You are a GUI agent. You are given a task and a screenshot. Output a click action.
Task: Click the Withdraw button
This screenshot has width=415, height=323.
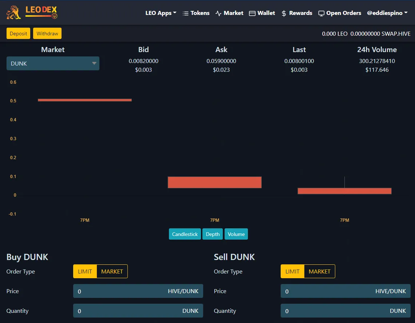pyautogui.click(x=47, y=34)
